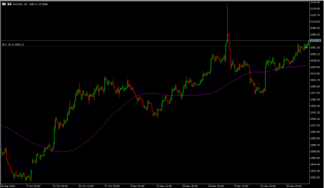Click the 1941.20 price scale label
324x188 pixels.
click(x=315, y=113)
